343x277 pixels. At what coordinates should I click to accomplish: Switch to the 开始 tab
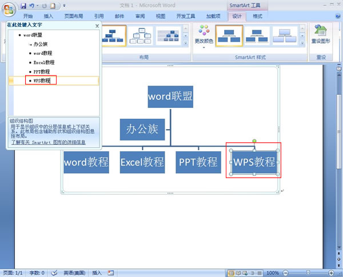[x=28, y=16]
